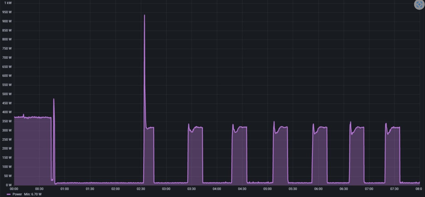Click the 350 W y-axis label

click(7, 121)
